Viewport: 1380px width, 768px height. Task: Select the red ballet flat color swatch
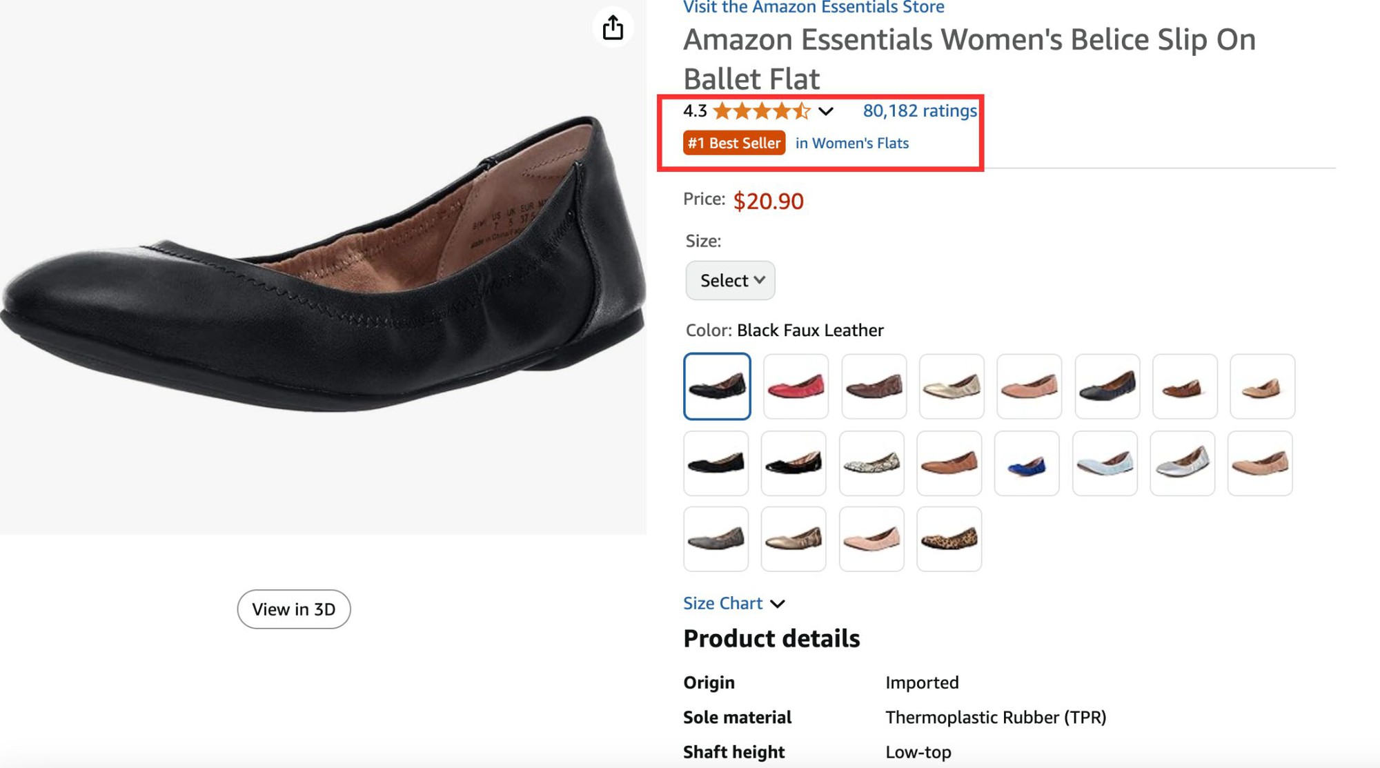click(x=796, y=386)
